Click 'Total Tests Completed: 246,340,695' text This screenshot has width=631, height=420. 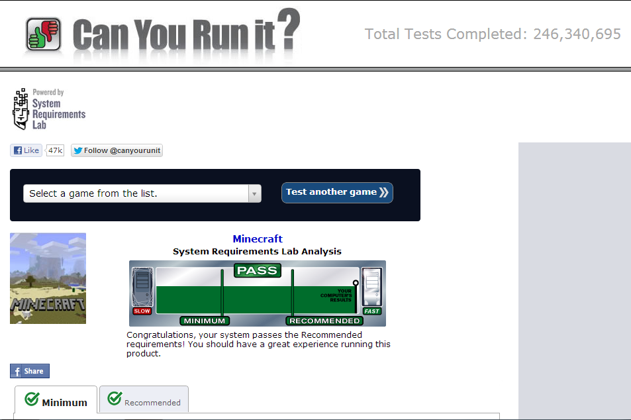[x=493, y=34]
